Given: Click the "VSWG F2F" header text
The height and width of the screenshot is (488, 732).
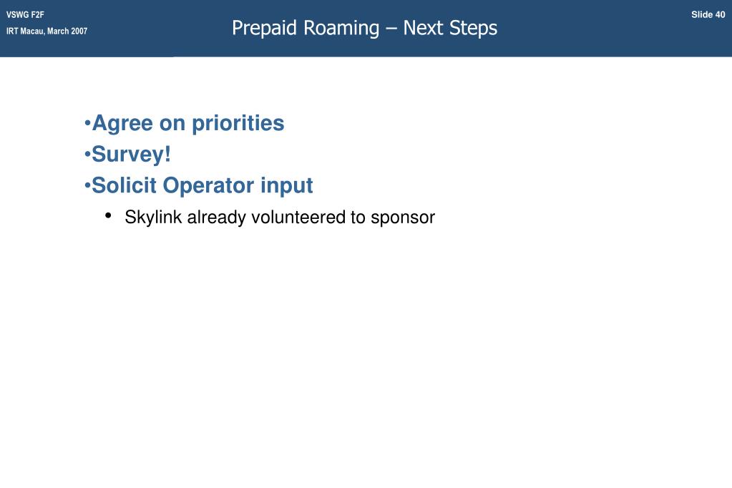Looking at the screenshot, I should [x=25, y=14].
